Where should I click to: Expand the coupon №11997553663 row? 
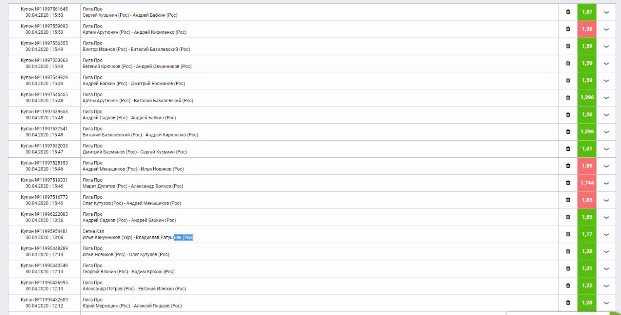click(x=606, y=64)
